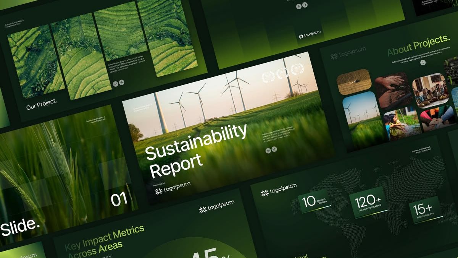Viewport: 458px width, 258px height.
Task: Select the "Sustainability Report" title text
Action: (197, 151)
